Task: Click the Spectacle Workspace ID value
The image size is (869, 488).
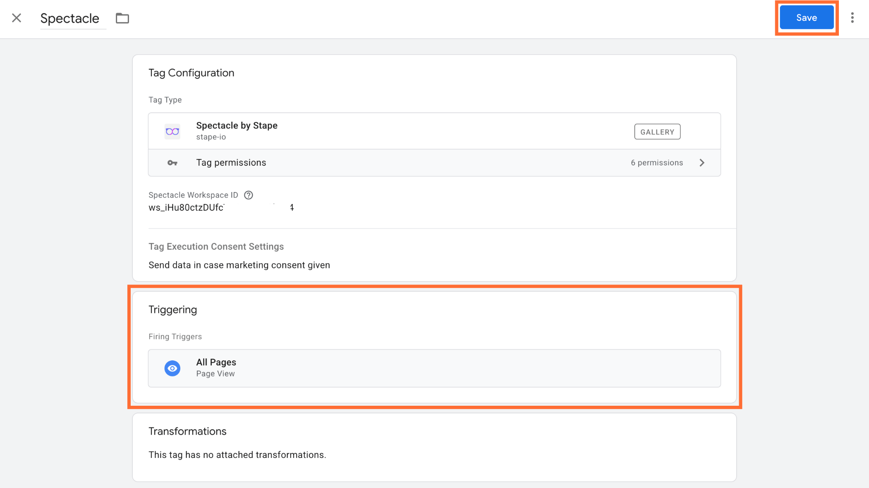Action: (x=221, y=207)
